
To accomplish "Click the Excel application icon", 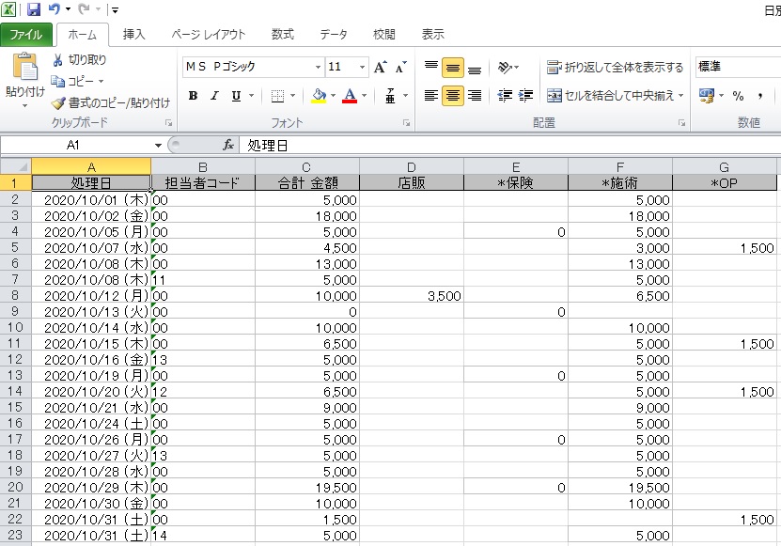I will point(8,9).
